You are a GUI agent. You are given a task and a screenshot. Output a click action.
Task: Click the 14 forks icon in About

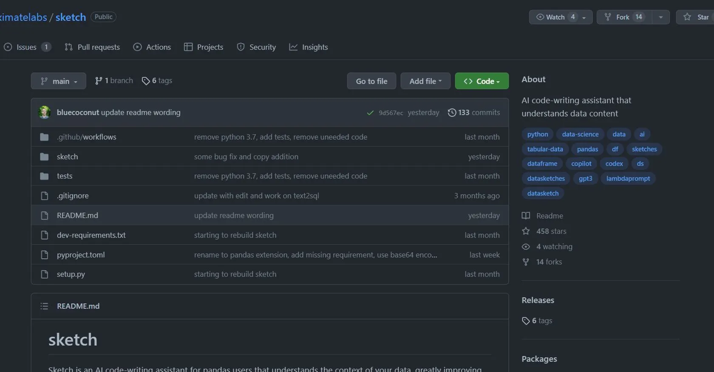click(x=526, y=262)
